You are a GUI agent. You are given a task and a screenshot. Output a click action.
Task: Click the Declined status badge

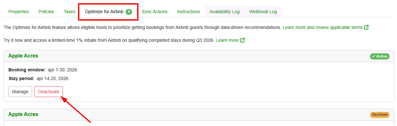380,115
